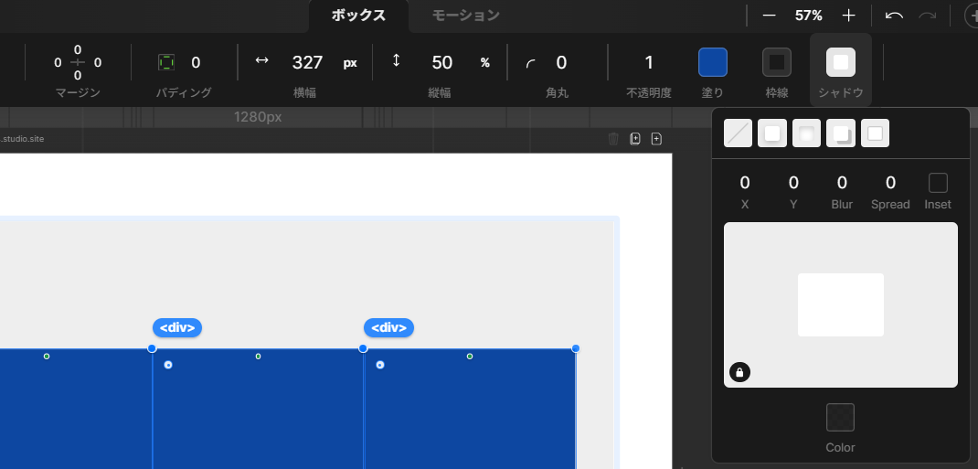Select the left <div> label

coord(177,328)
